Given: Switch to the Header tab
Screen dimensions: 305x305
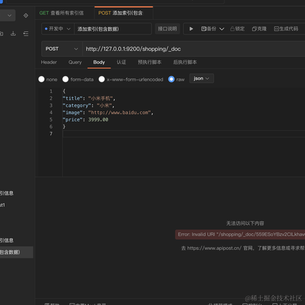Looking at the screenshot, I should point(49,62).
